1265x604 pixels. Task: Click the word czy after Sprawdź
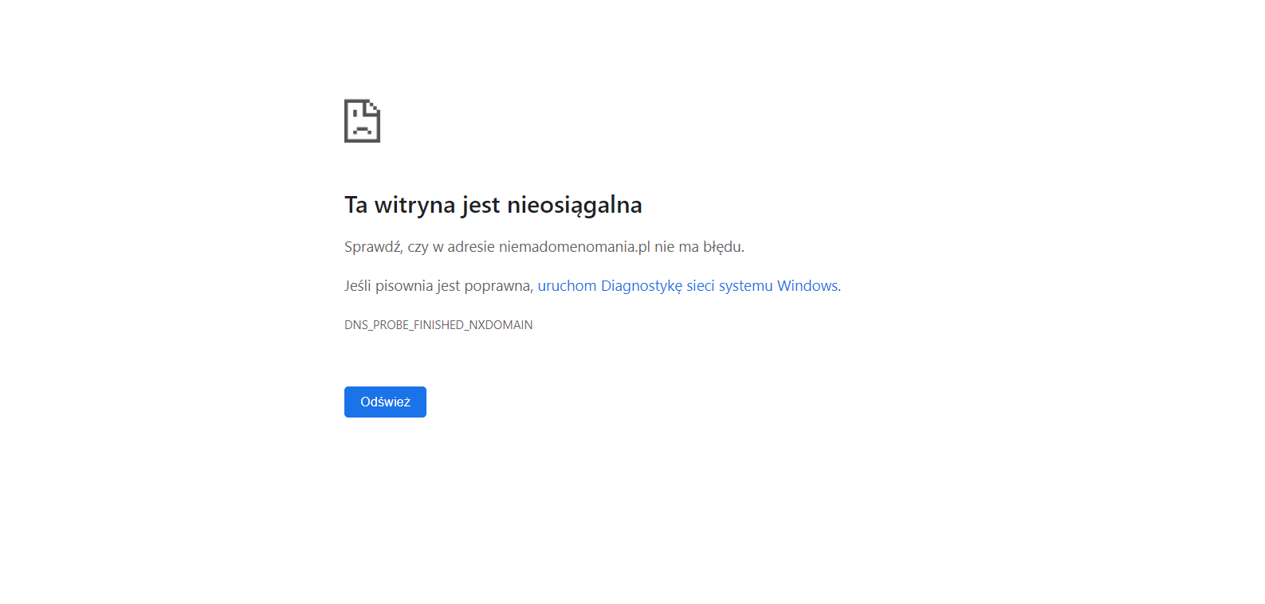point(418,247)
